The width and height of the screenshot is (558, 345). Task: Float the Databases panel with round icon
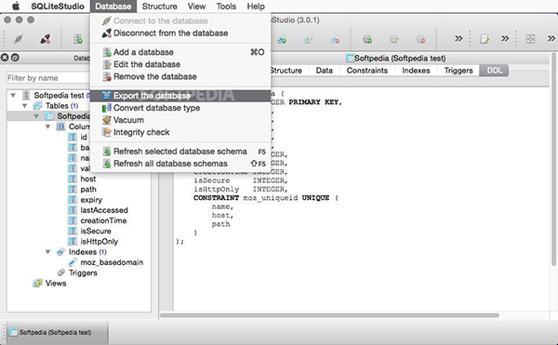point(15,58)
